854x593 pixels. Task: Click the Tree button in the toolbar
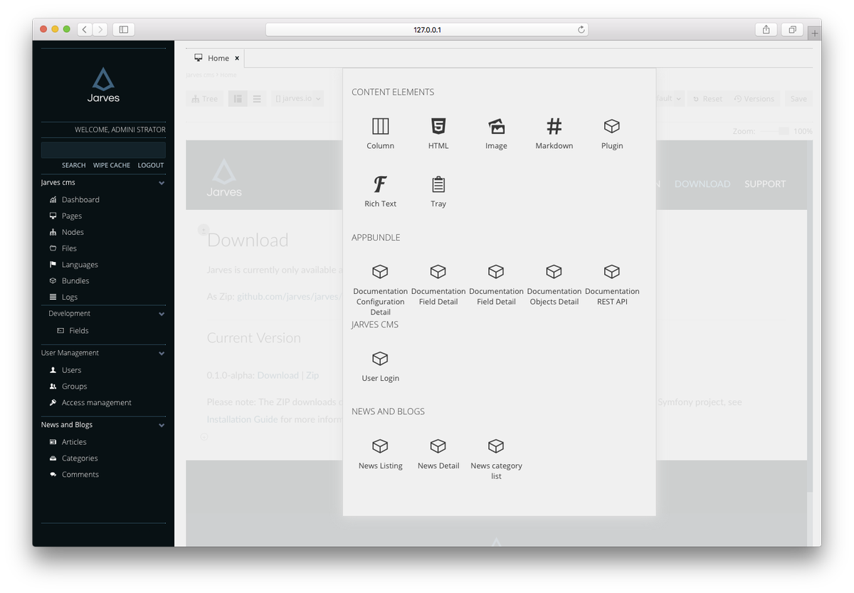(x=204, y=99)
